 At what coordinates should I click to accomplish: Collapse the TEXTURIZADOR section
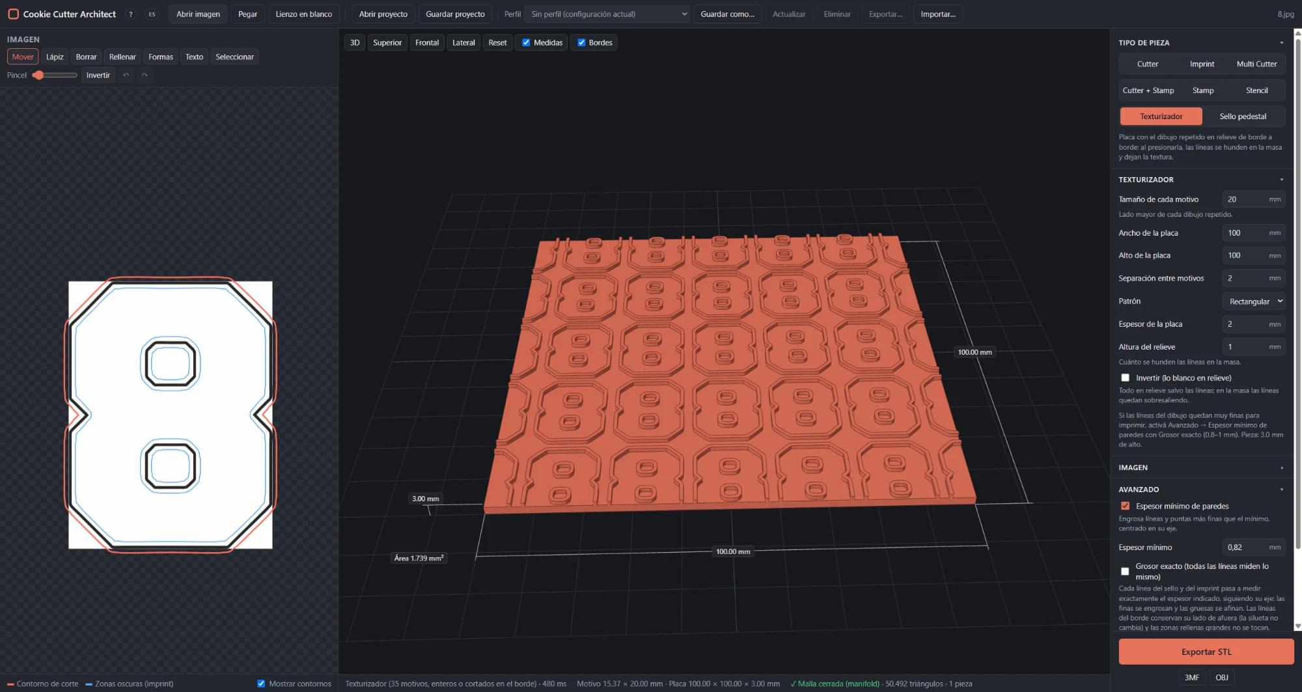coord(1282,180)
